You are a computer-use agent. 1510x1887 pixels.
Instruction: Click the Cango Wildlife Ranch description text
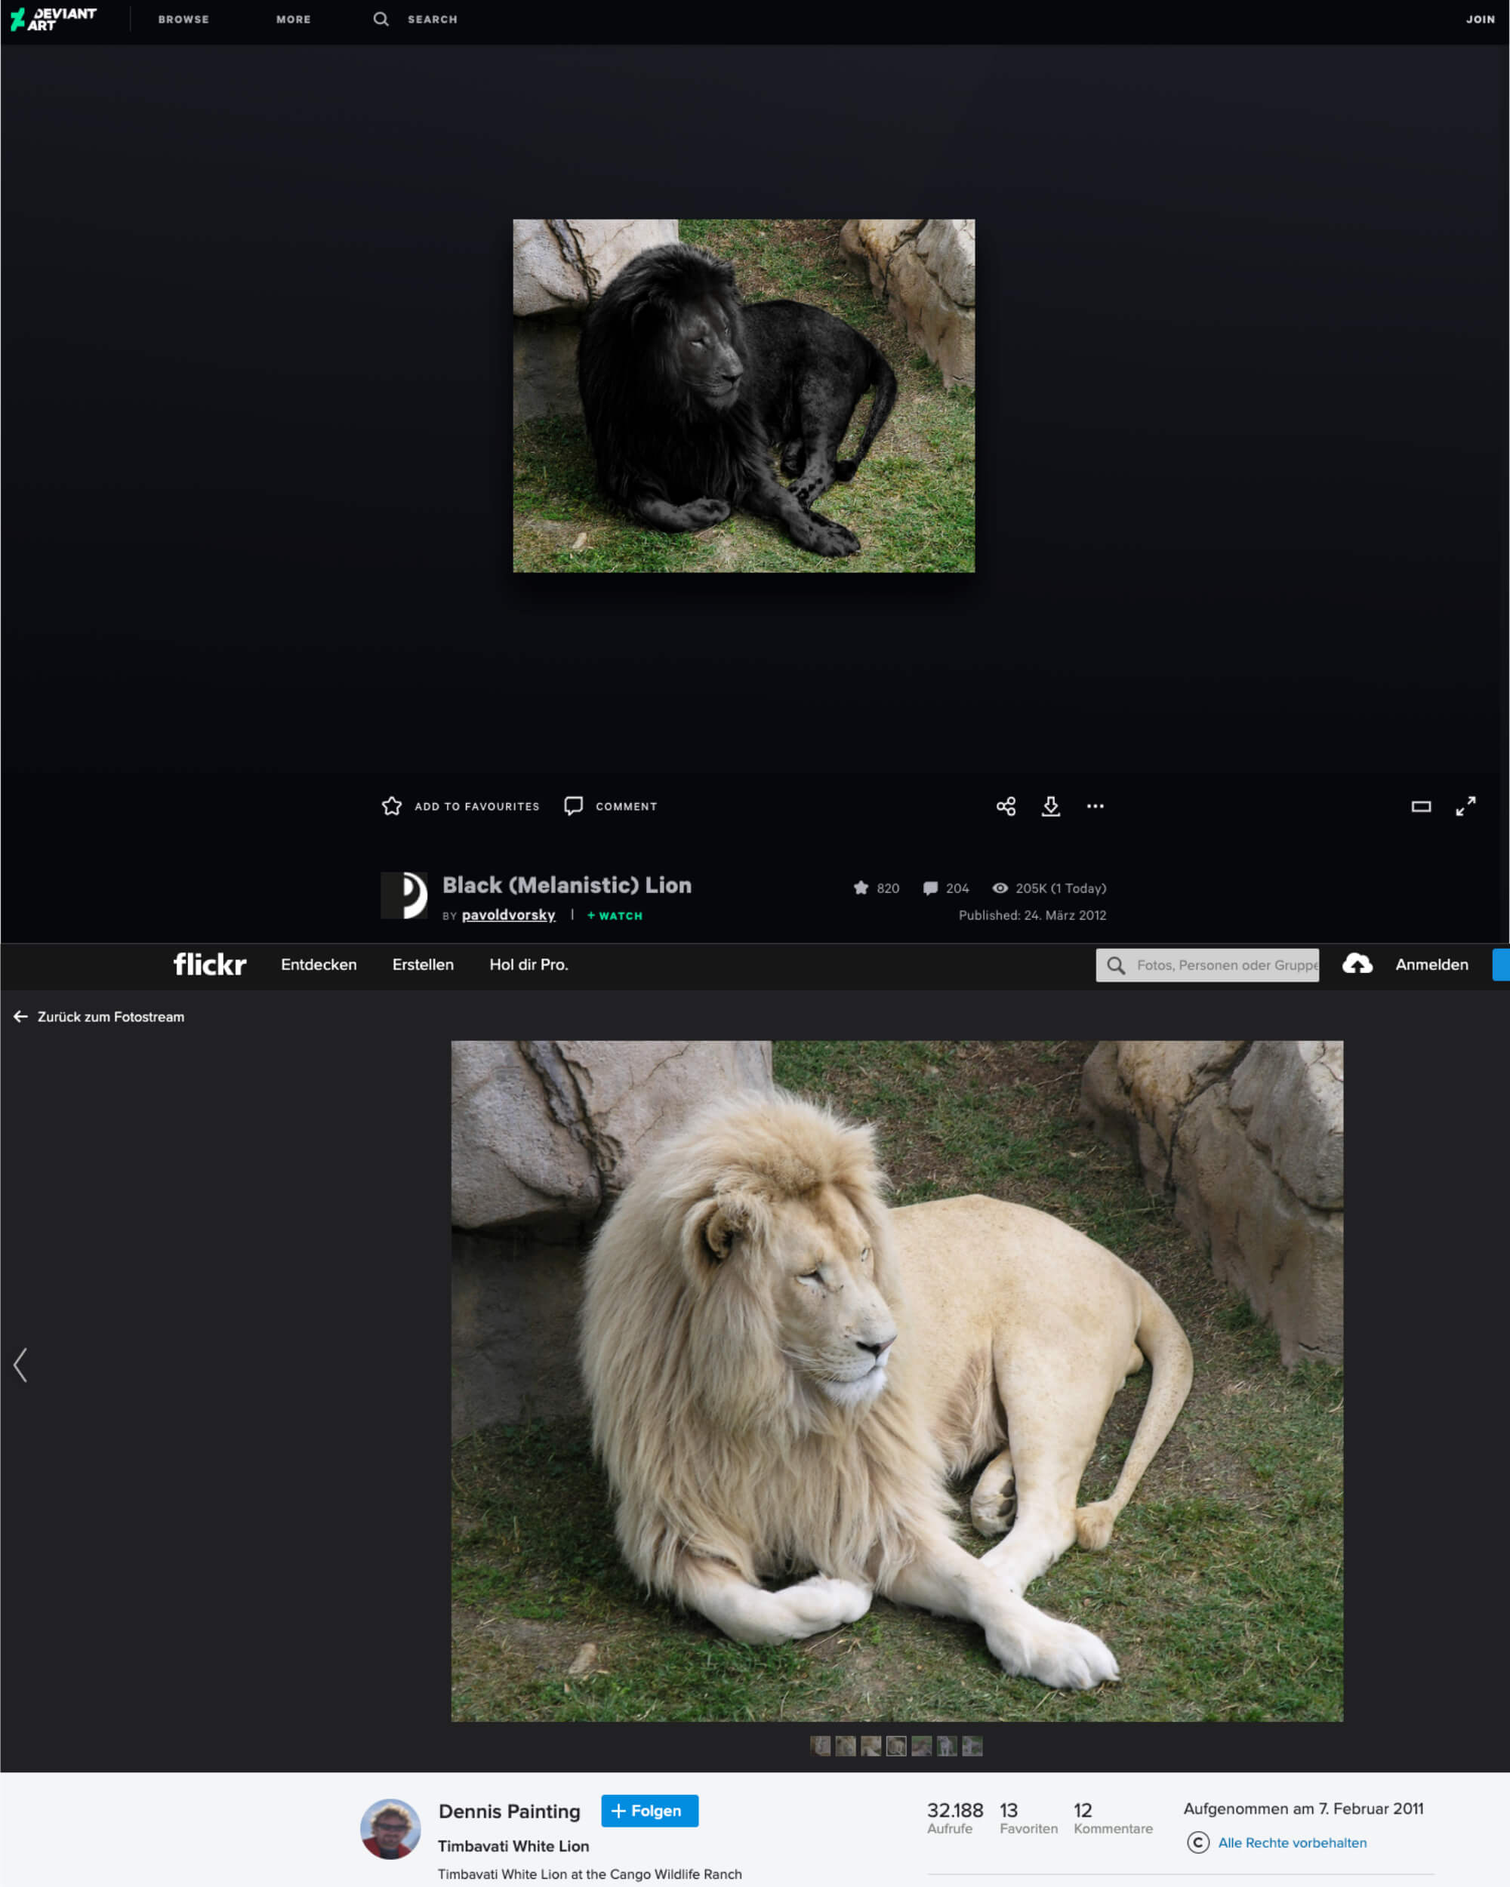pyautogui.click(x=589, y=1874)
